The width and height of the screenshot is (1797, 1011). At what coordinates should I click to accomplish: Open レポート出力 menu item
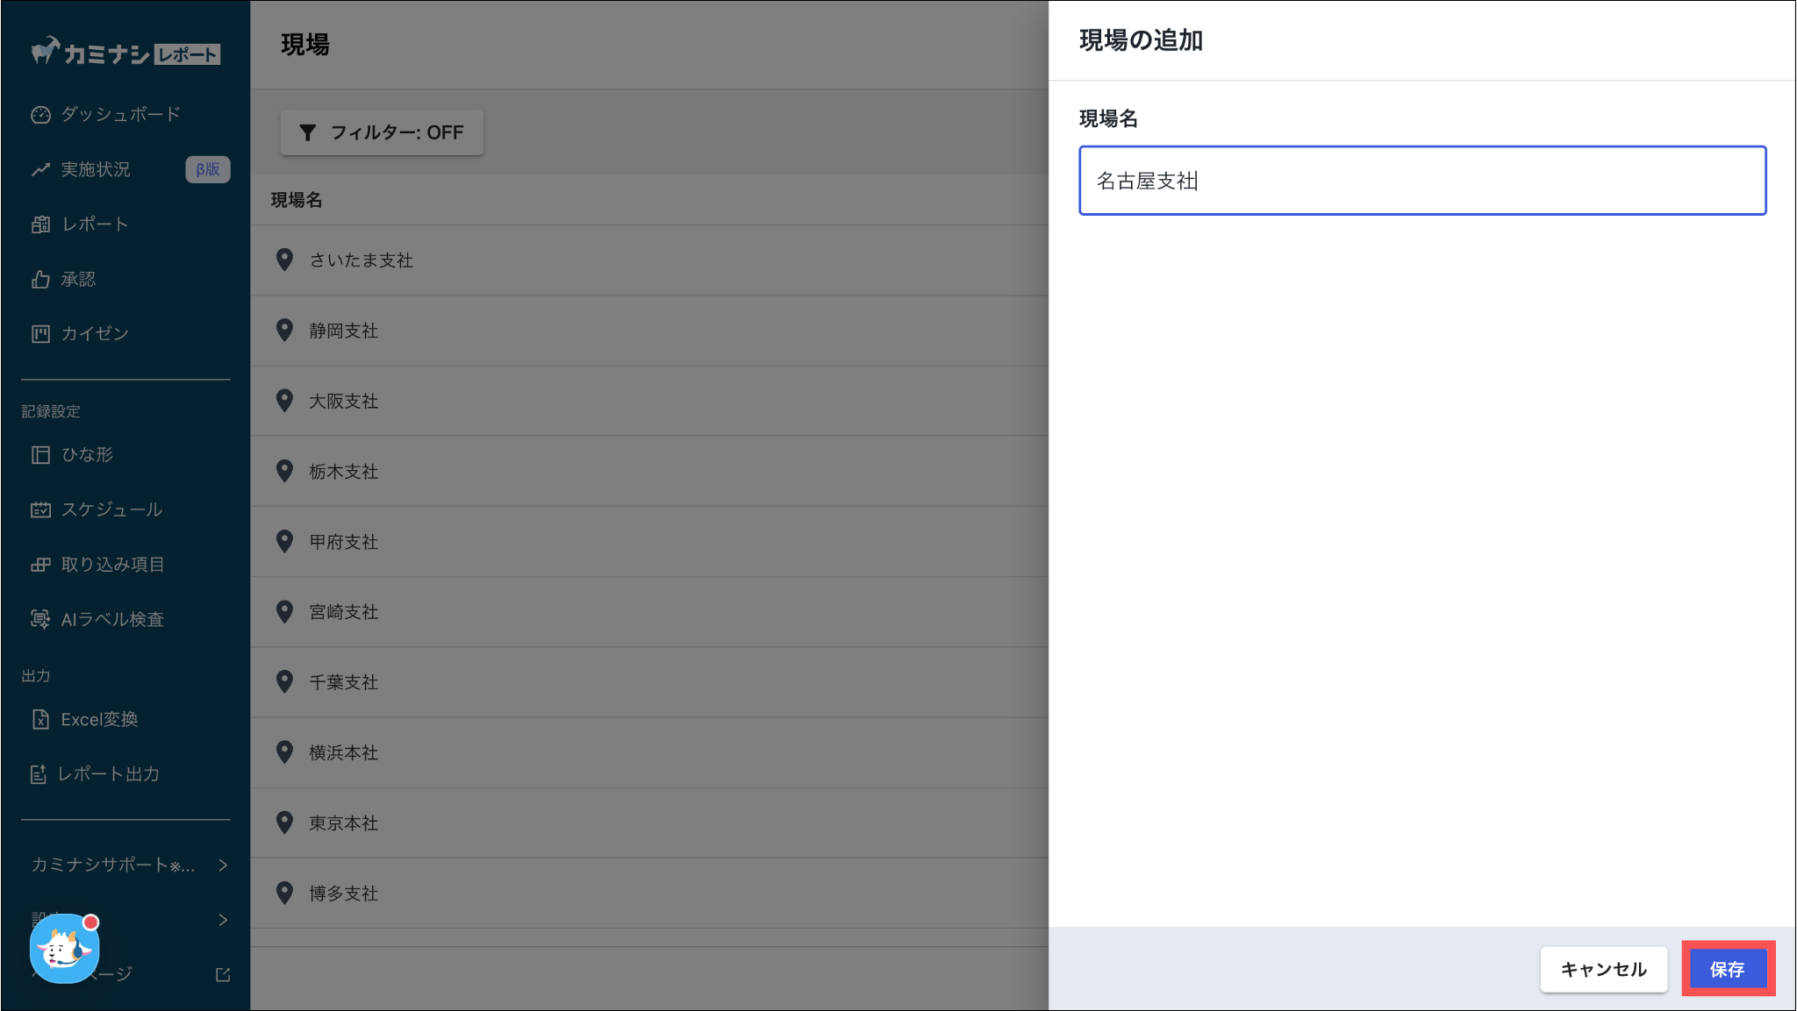108,774
